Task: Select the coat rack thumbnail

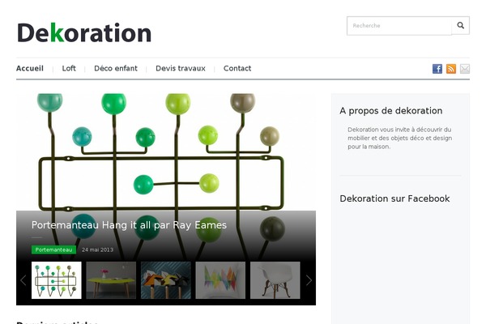Action: (x=57, y=280)
